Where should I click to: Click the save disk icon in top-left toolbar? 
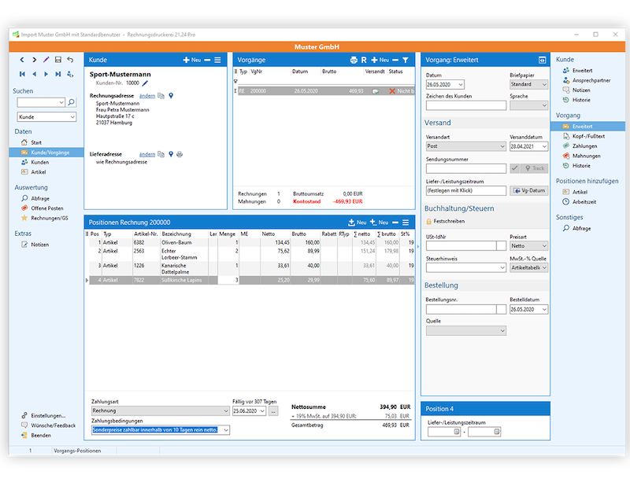pyautogui.click(x=58, y=60)
